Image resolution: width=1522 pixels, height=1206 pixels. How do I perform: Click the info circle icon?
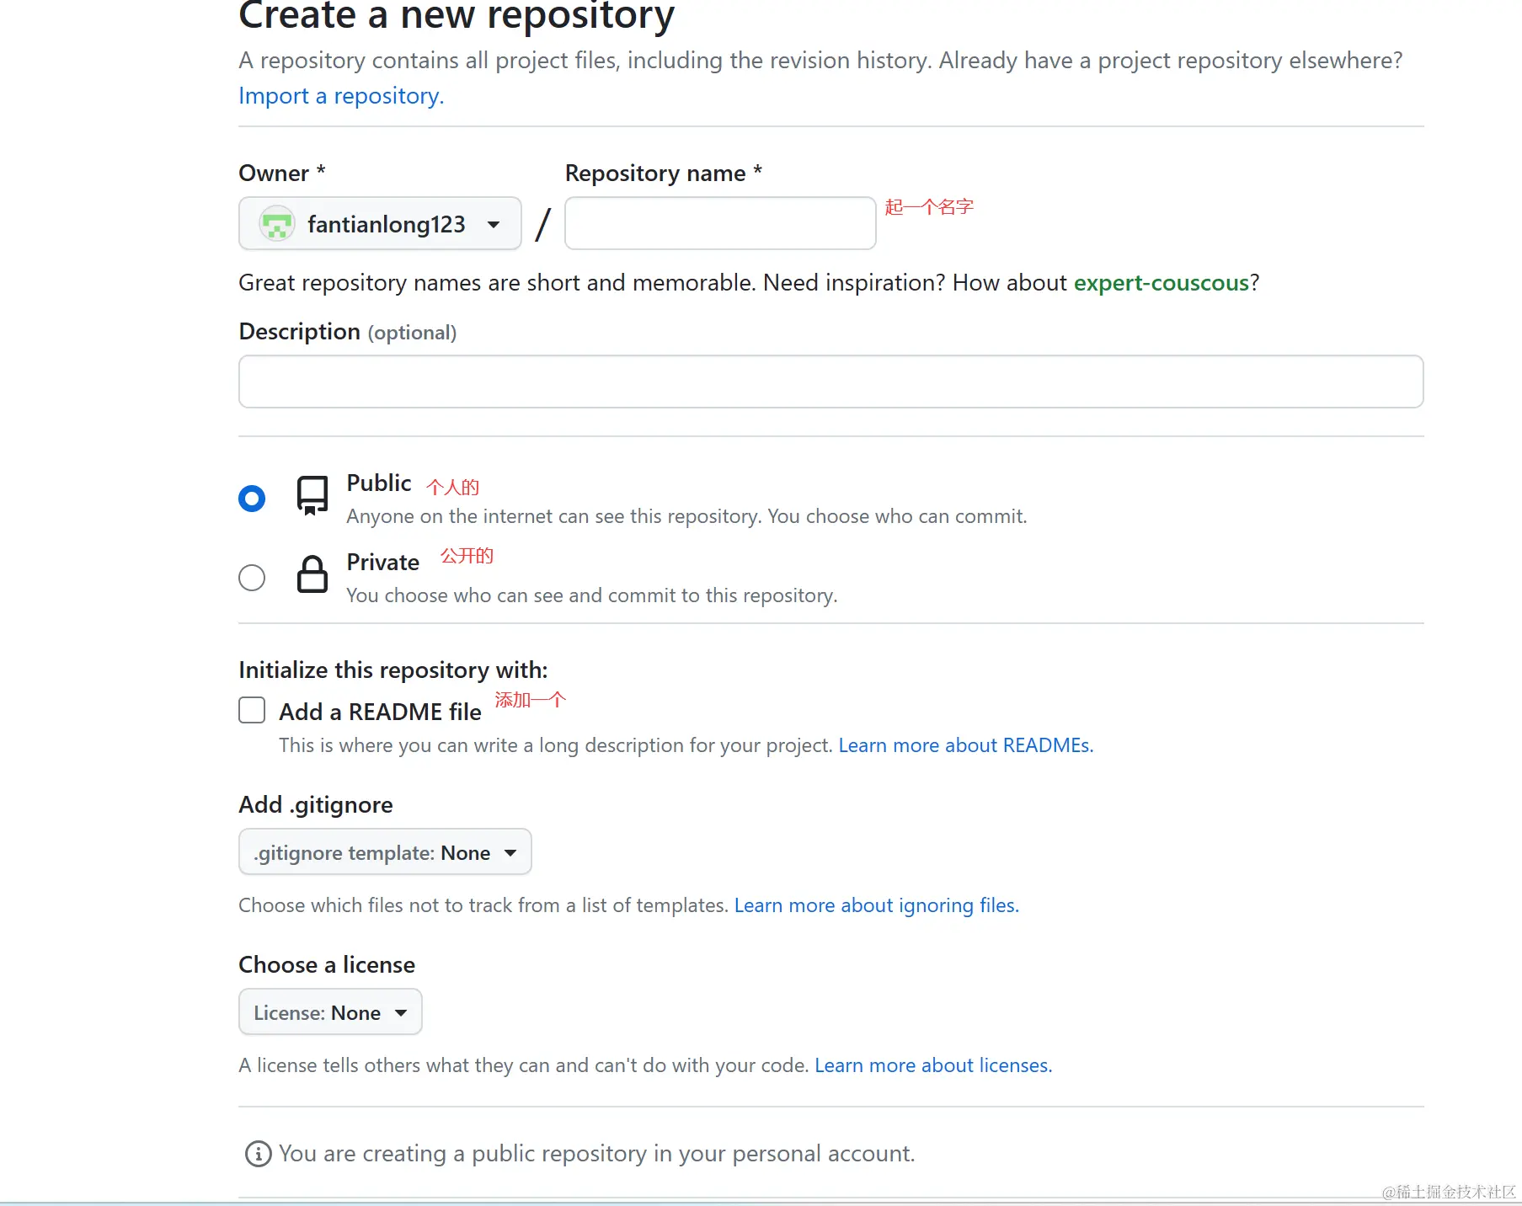[x=258, y=1154]
